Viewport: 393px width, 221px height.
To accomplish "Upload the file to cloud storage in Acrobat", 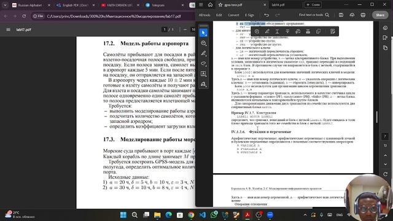I will pyautogui.click(x=352, y=15).
